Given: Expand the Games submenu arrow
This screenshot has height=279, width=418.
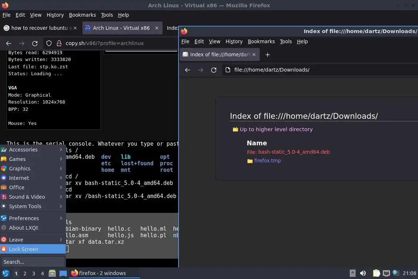Looking at the screenshot, I should 61,159.
